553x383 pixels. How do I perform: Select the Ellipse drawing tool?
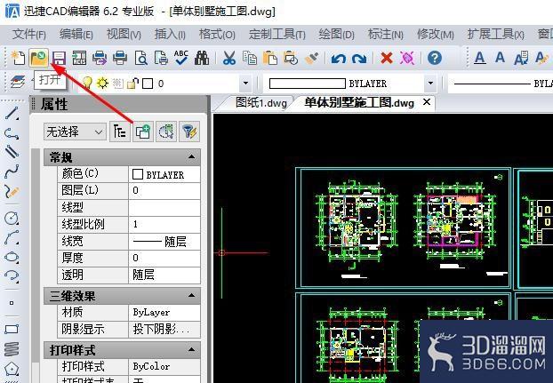pyautogui.click(x=12, y=256)
